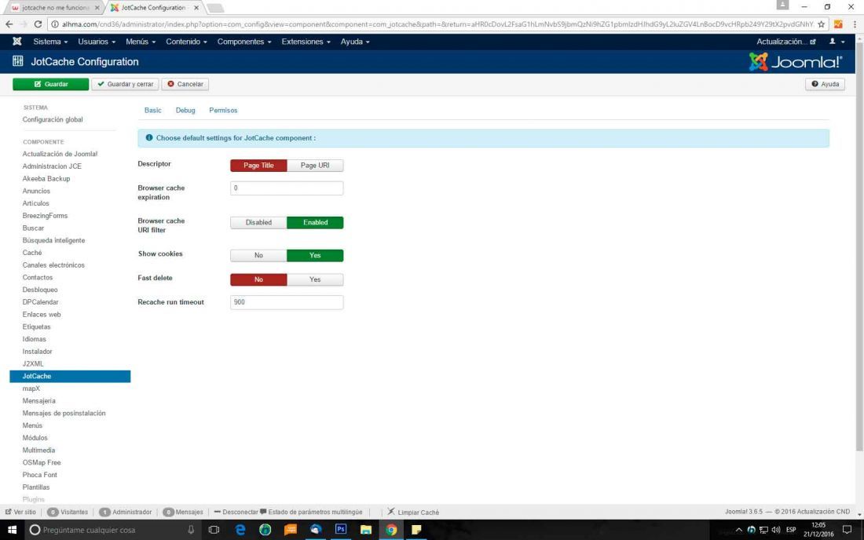
Task: Expand the Menús dropdown menu
Action: [x=141, y=42]
